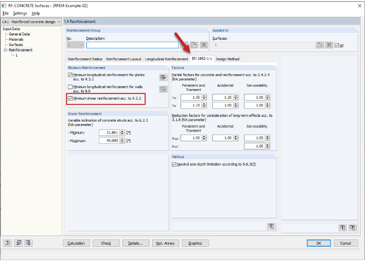365x261 pixels.
Task: Pick surfaces graphically icon
Action: click(319, 45)
